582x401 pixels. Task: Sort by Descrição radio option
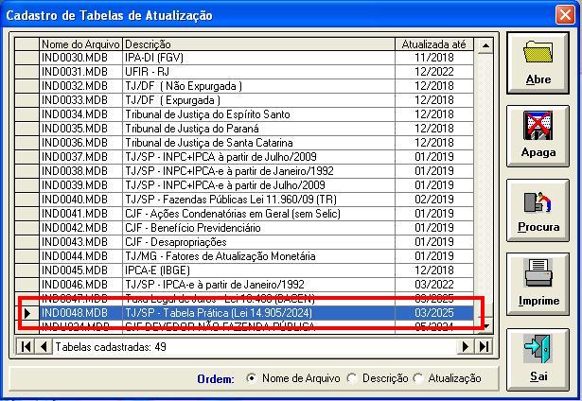351,378
